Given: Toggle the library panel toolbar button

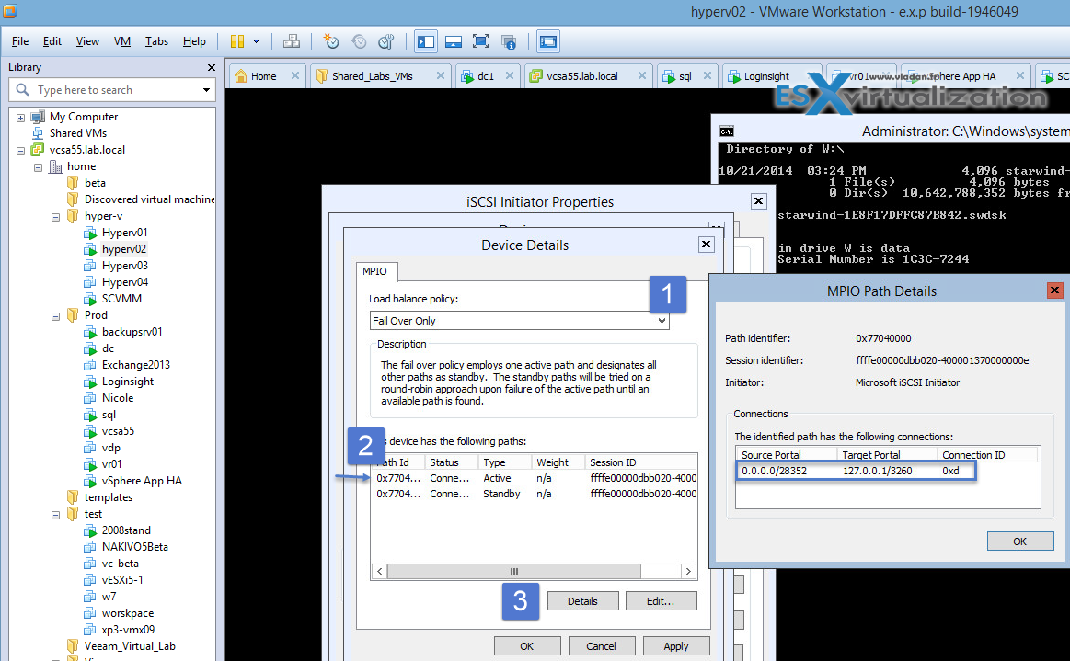Looking at the screenshot, I should (426, 41).
